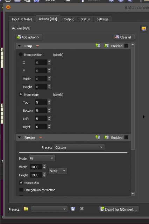Uncheck Keep ratio
The image size is (149, 224).
(x=21, y=182)
